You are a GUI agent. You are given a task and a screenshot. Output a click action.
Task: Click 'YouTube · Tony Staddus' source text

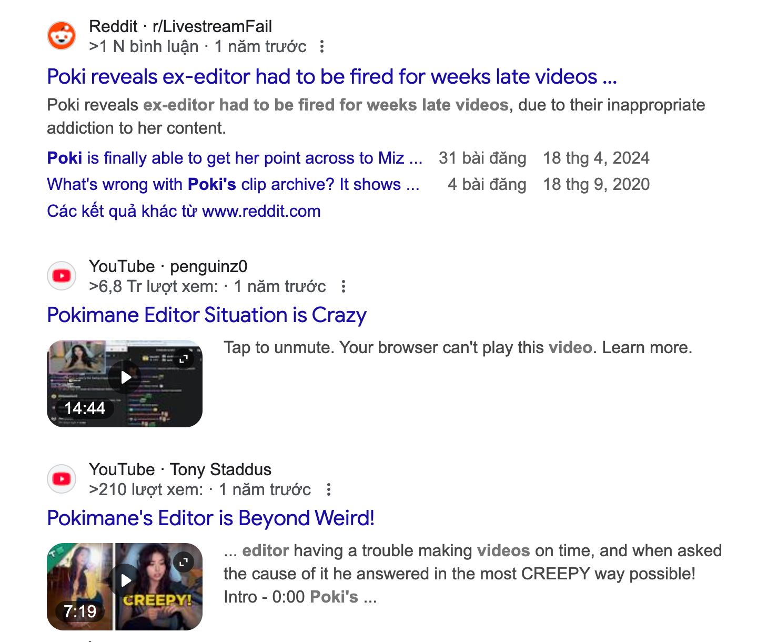[180, 469]
